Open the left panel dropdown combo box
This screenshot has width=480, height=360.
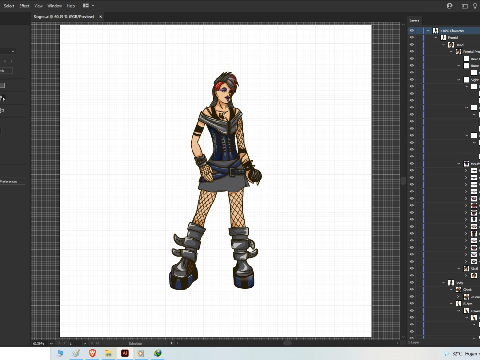(x=8, y=51)
